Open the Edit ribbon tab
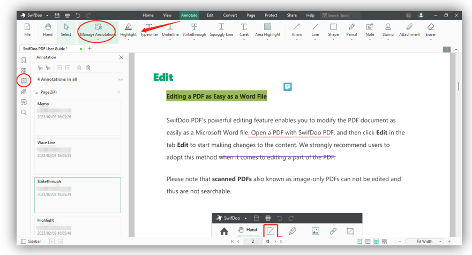The width and height of the screenshot is (472, 255). pyautogui.click(x=210, y=16)
